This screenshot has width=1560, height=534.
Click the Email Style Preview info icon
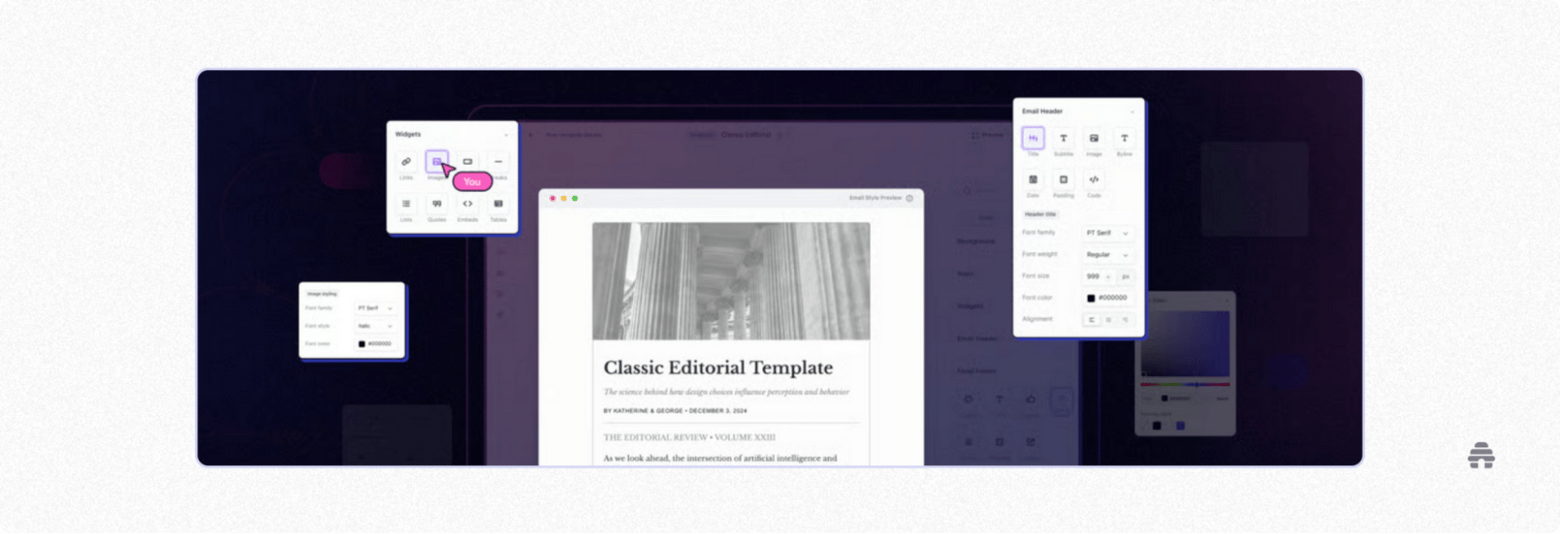(x=909, y=198)
